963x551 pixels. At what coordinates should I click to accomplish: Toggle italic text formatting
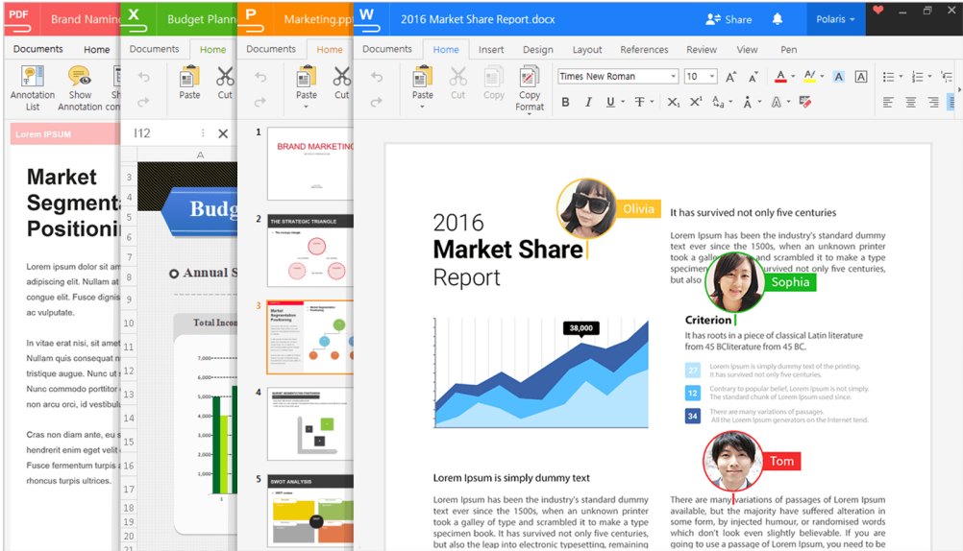click(587, 102)
